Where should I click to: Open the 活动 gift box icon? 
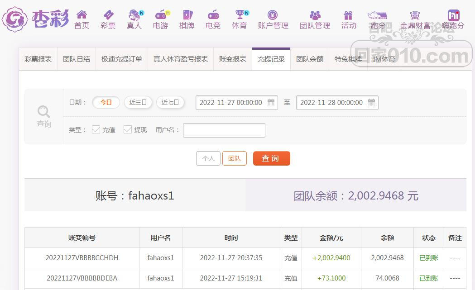coord(348,14)
